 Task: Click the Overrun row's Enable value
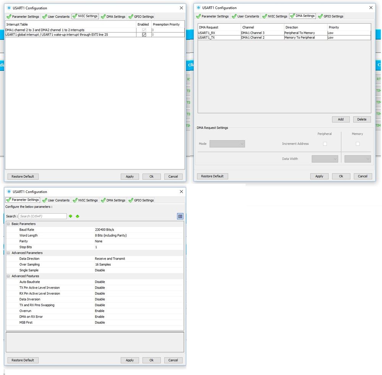pyautogui.click(x=100, y=311)
